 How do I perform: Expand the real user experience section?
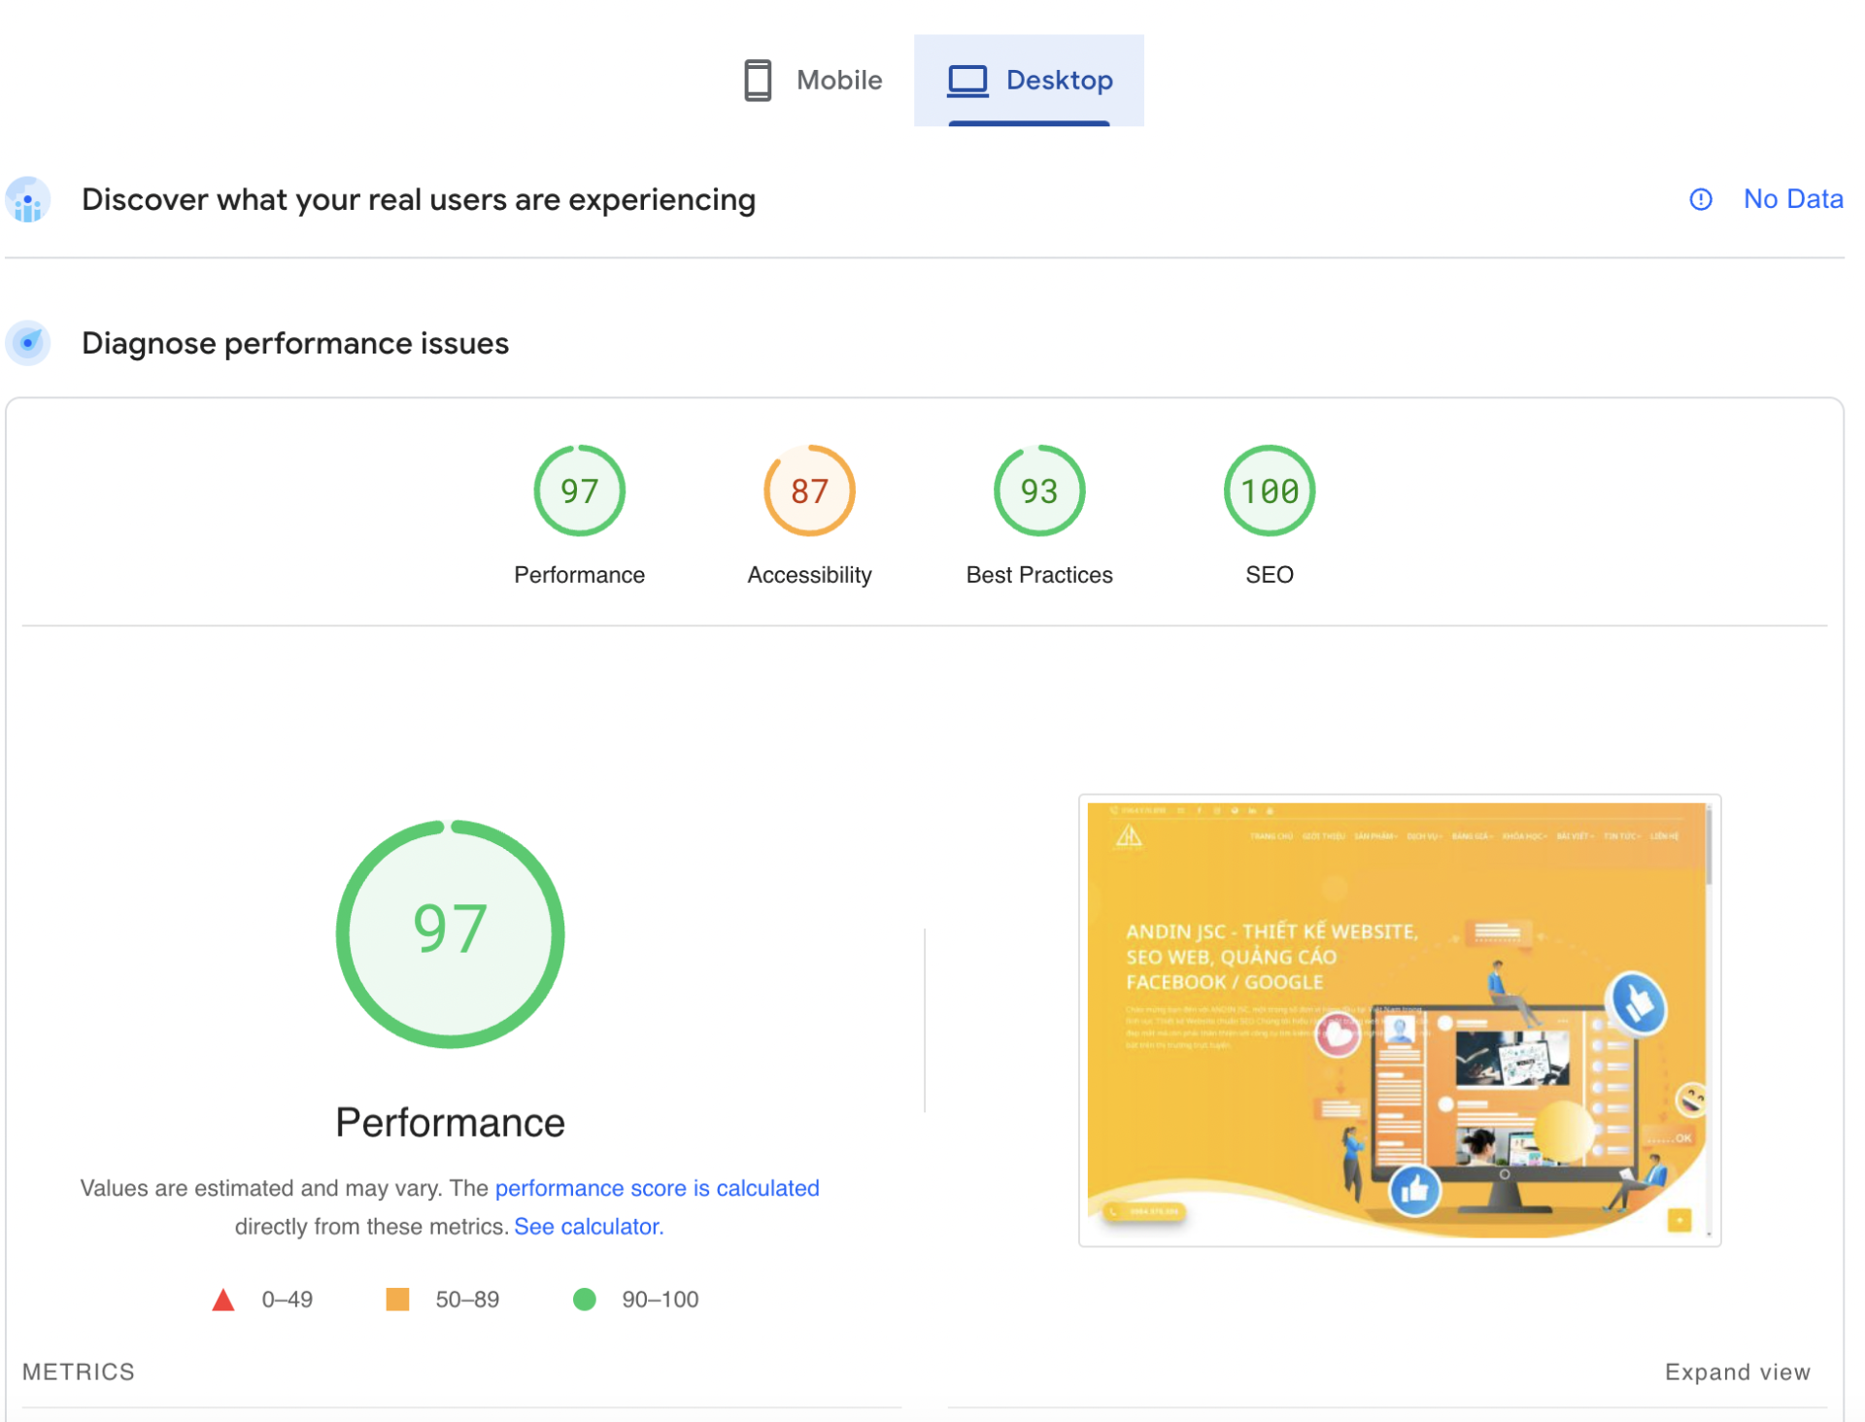pyautogui.click(x=418, y=199)
